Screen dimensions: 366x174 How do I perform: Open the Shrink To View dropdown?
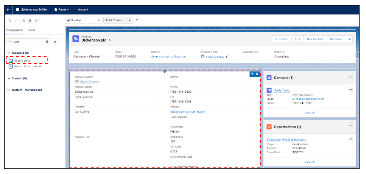[x=118, y=20]
